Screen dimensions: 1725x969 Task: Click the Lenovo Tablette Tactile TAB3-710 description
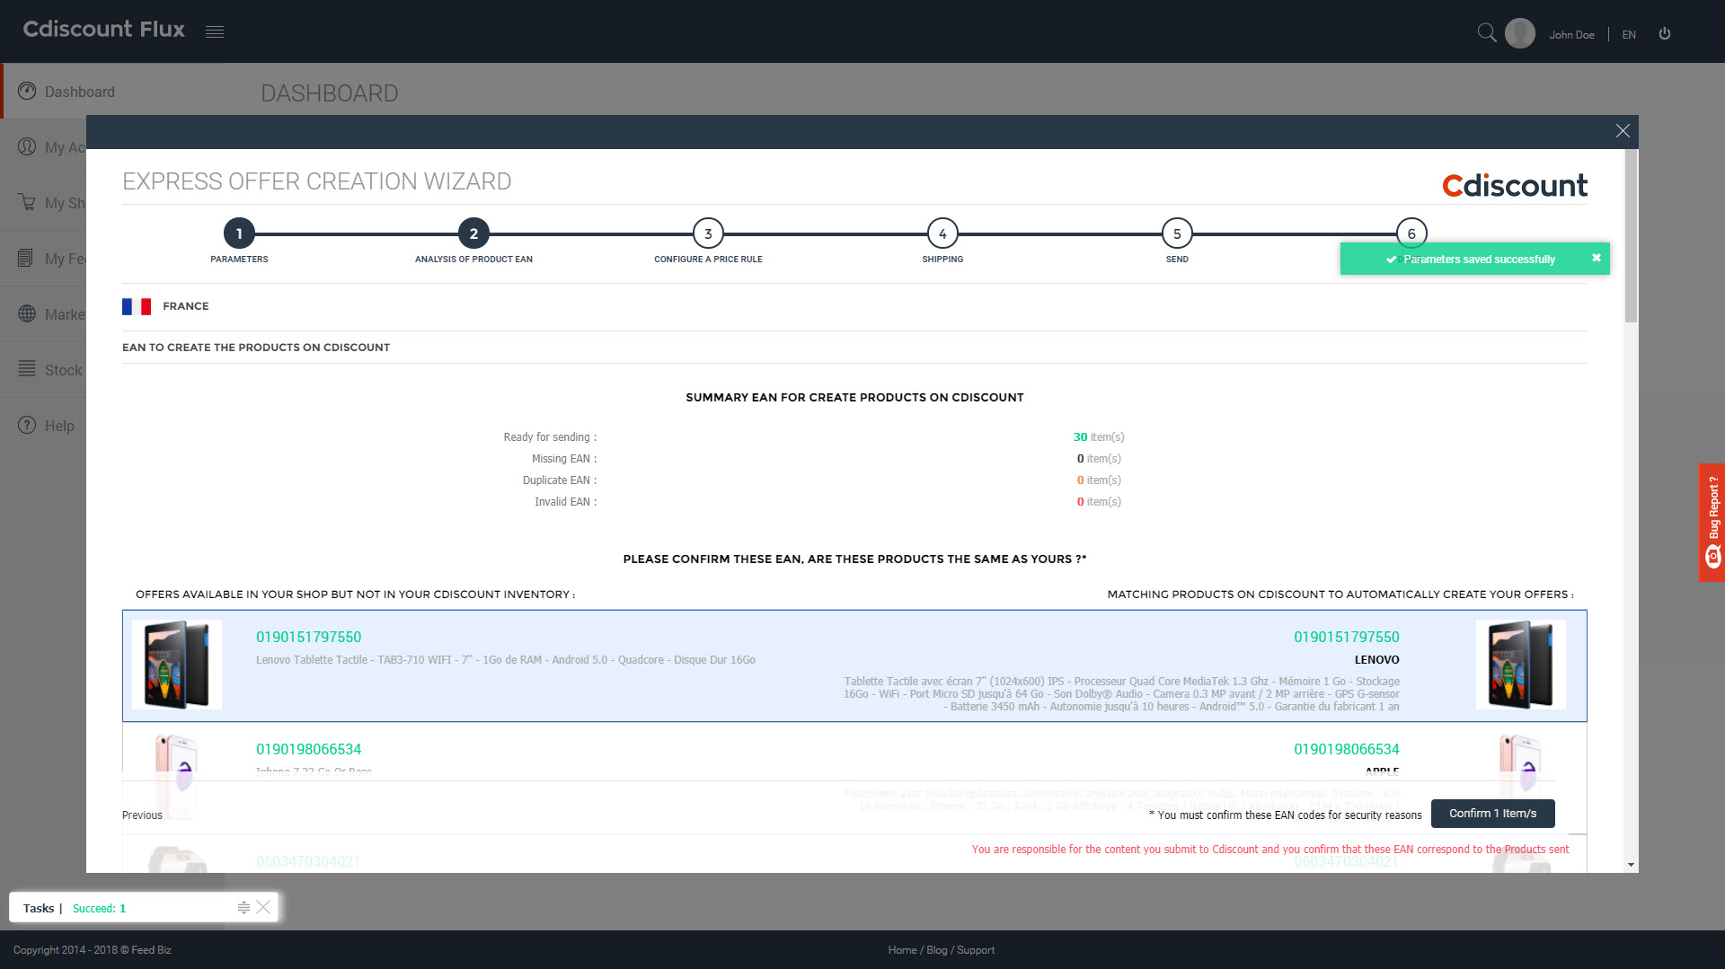coord(506,660)
